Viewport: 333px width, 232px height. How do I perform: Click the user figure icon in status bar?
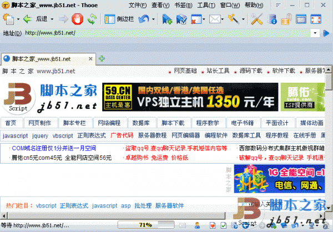[197, 225]
